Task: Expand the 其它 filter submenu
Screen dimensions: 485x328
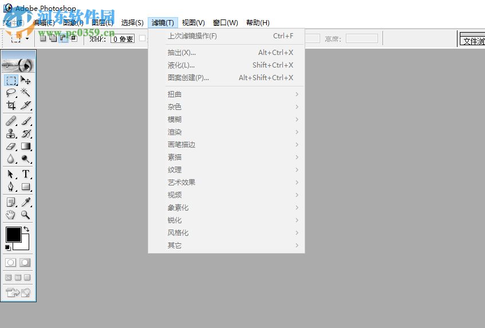Action: click(x=226, y=246)
